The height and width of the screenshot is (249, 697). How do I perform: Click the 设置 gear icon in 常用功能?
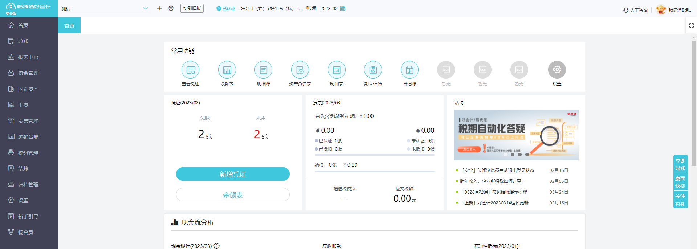[557, 70]
